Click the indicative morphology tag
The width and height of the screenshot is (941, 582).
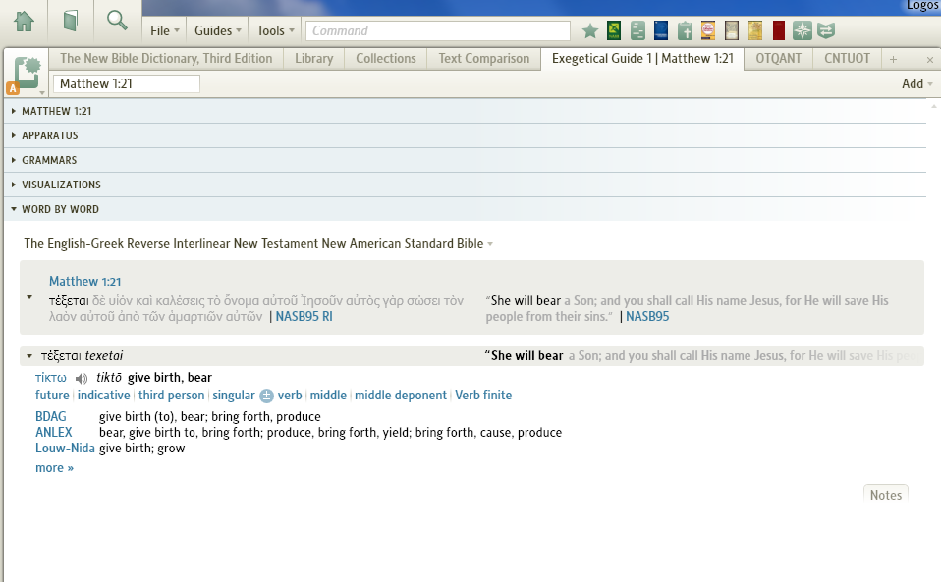click(x=103, y=395)
